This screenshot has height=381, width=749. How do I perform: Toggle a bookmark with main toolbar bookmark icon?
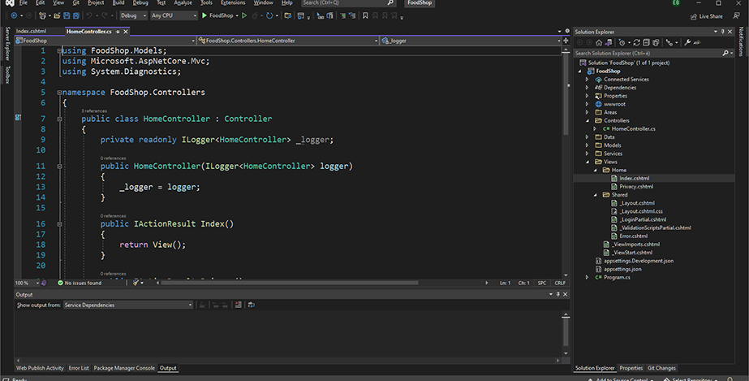(365, 15)
